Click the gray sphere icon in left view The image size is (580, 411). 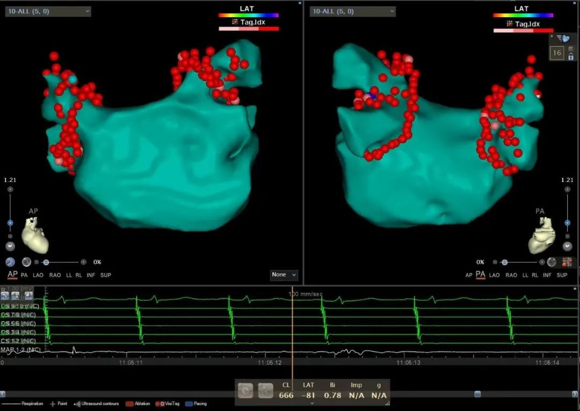coord(26,262)
